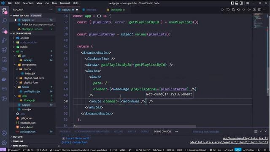Switch to the Storage.js editor tab
Image resolution: width=270 pixels, height=152 pixels.
coord(116,10)
